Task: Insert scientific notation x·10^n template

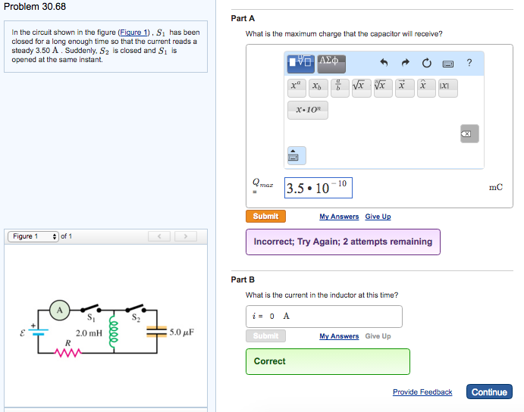Action: click(308, 110)
